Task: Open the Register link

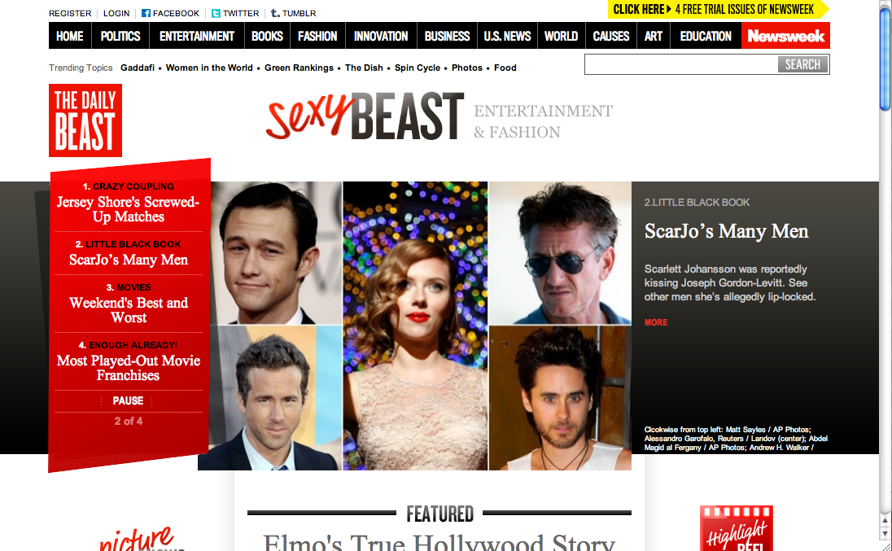Action: coord(70,13)
